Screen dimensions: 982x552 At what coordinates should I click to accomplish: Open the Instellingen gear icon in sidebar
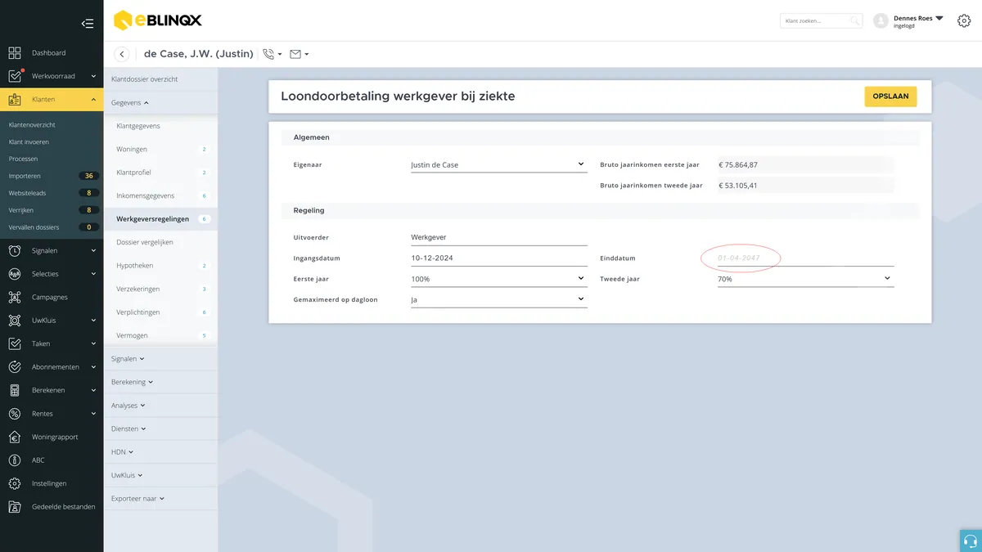tap(15, 483)
